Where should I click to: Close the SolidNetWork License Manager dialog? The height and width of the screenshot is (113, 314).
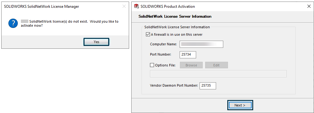click(124, 7)
